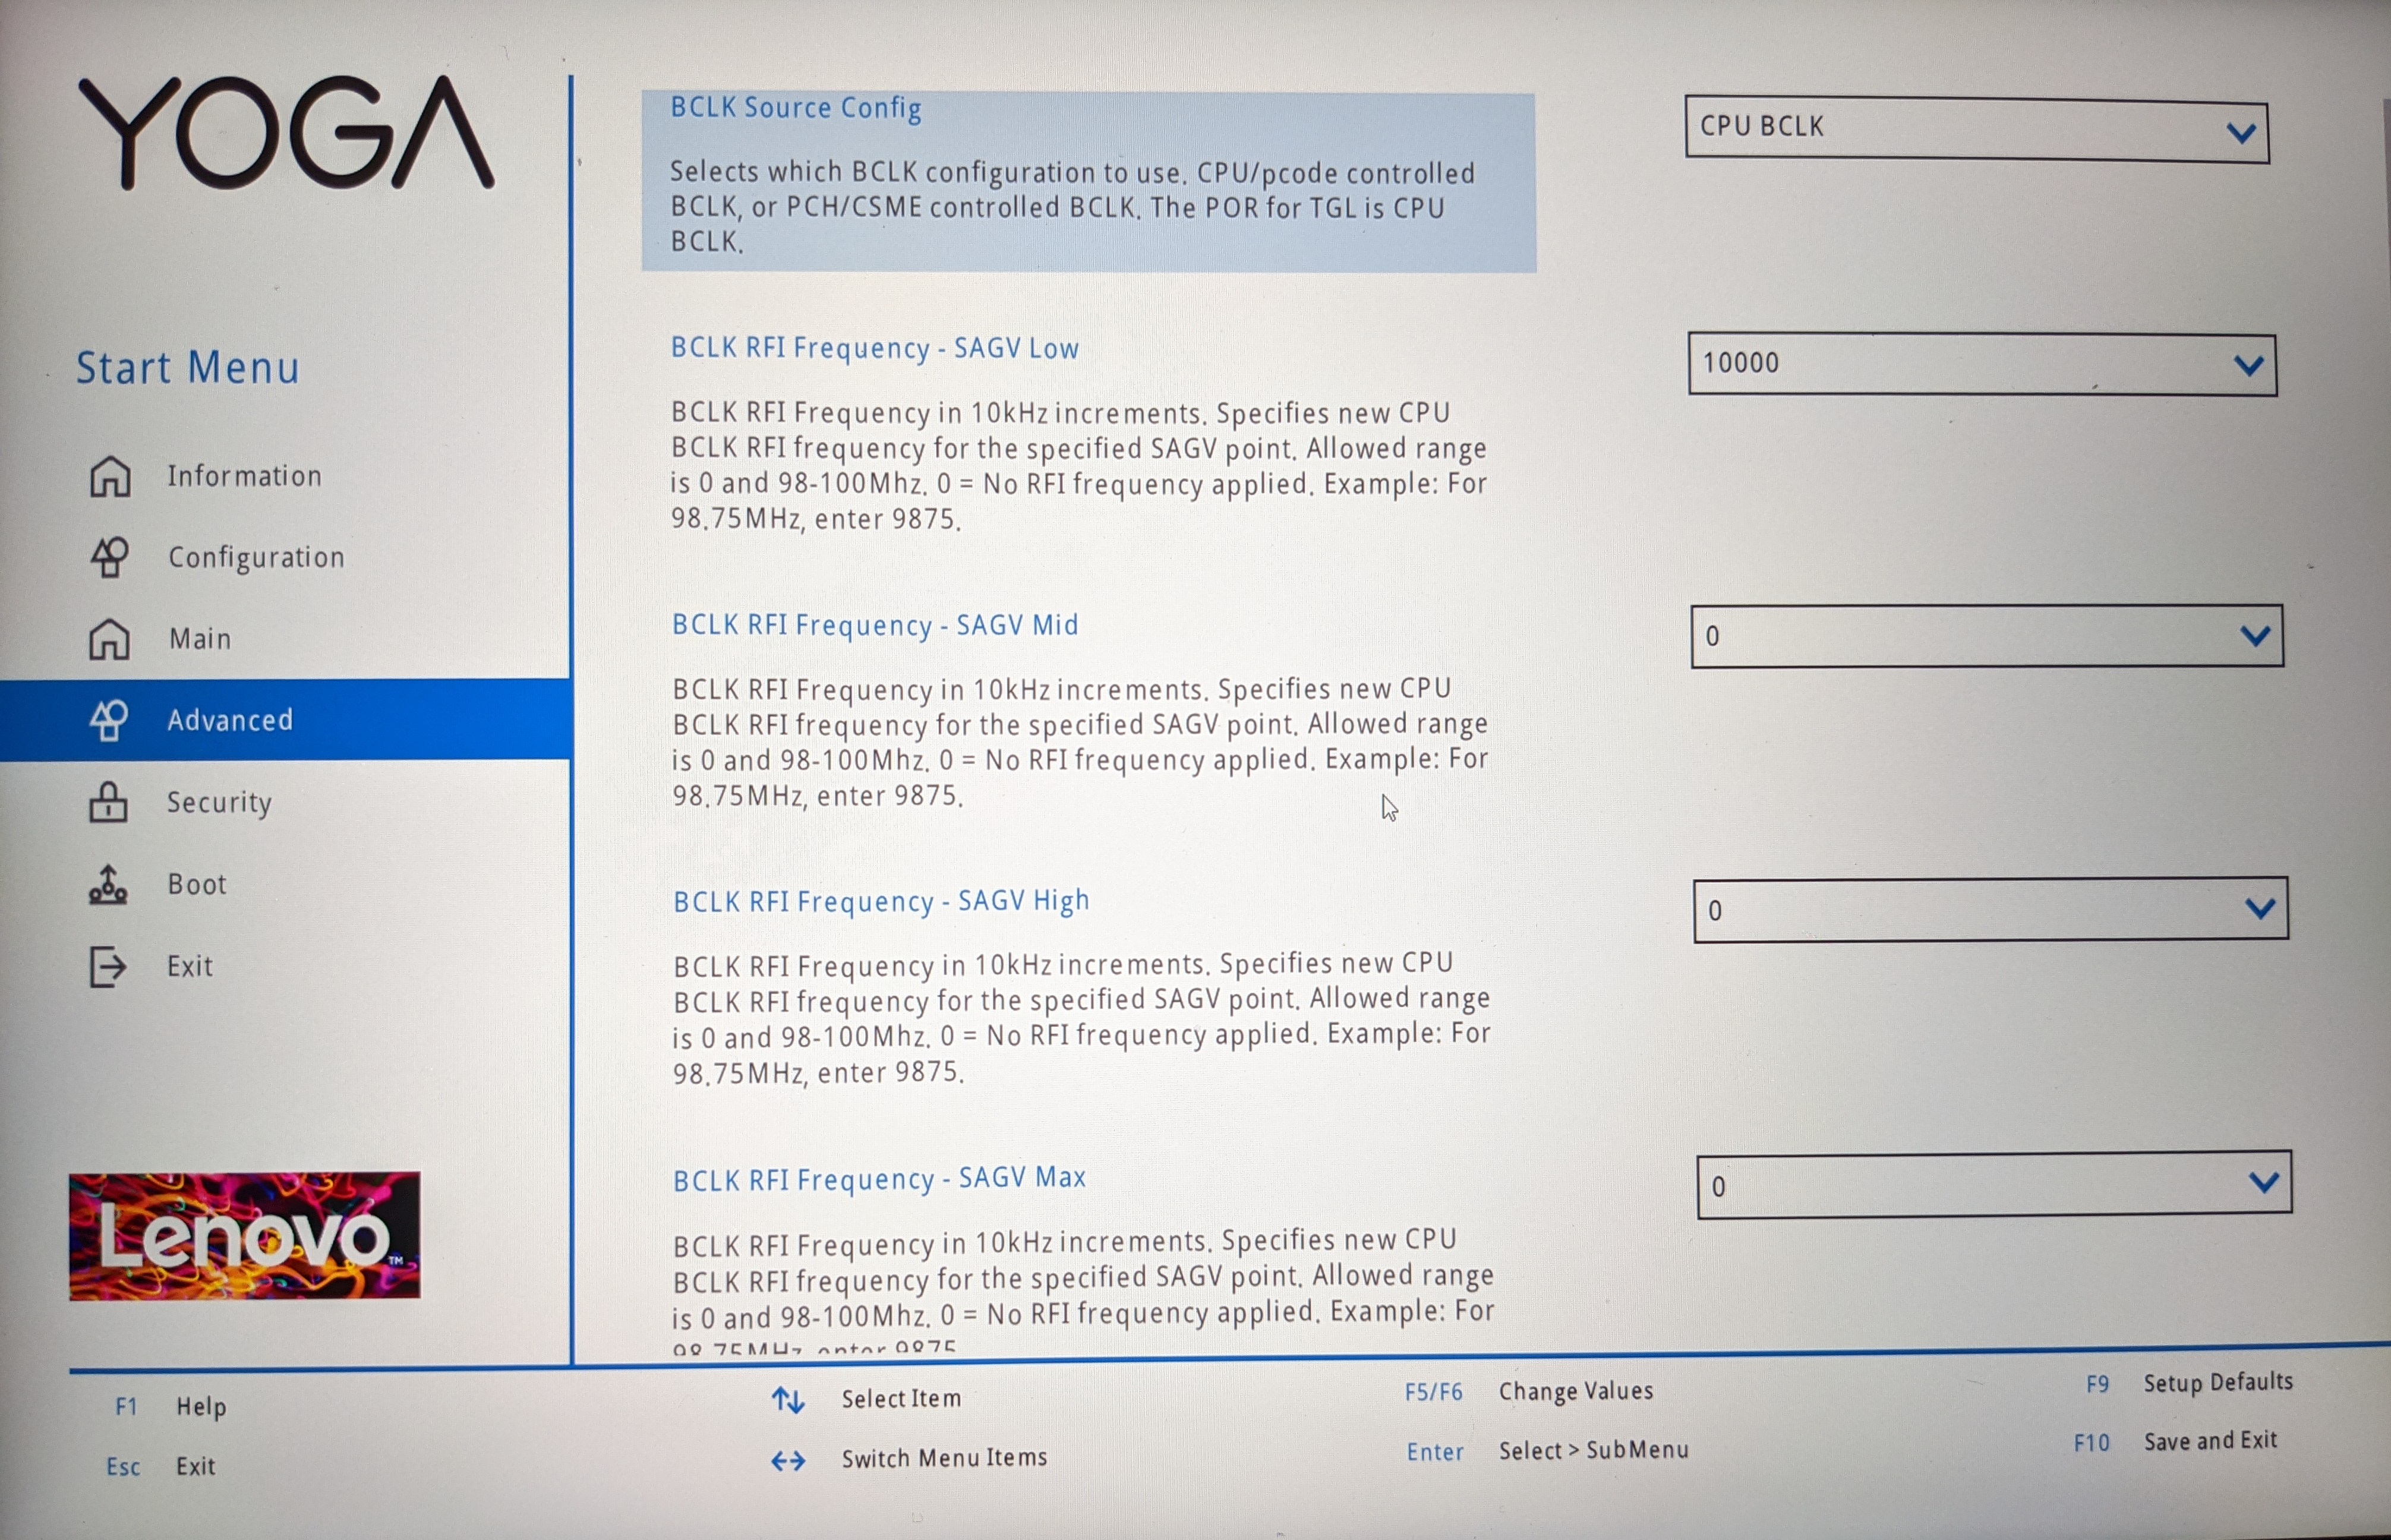Image resolution: width=2391 pixels, height=1540 pixels.
Task: Open the CPU BCLK source dropdown
Action: [1977, 129]
